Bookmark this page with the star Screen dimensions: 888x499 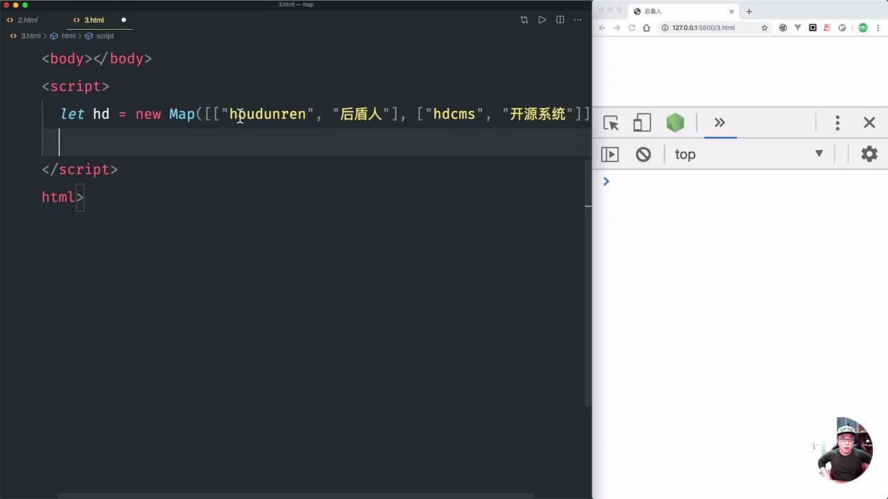[765, 28]
